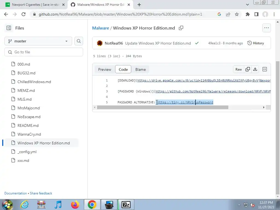Switch to Newport Cigarettes browser tab

click(35, 5)
